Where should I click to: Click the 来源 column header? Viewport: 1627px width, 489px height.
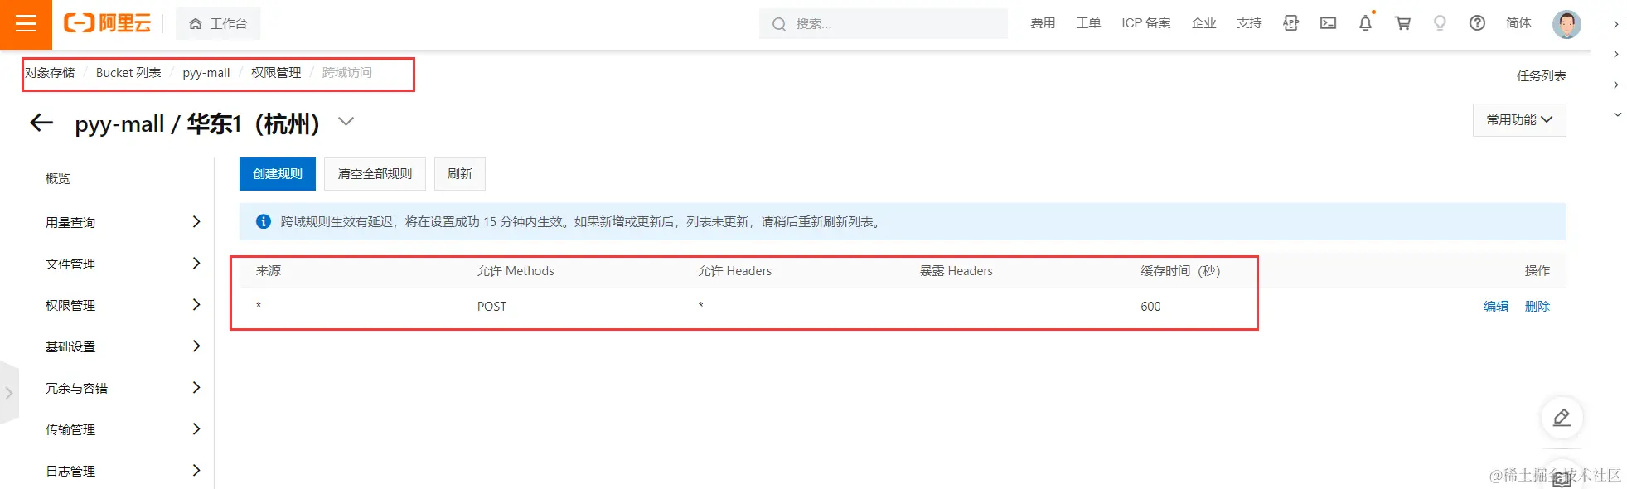tap(269, 271)
